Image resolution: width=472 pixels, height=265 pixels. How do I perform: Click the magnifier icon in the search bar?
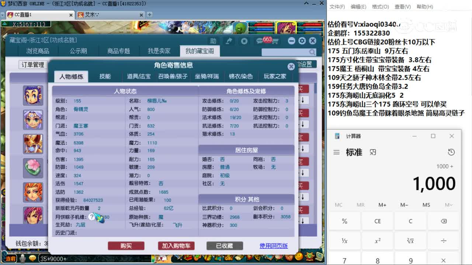pyautogui.click(x=313, y=52)
